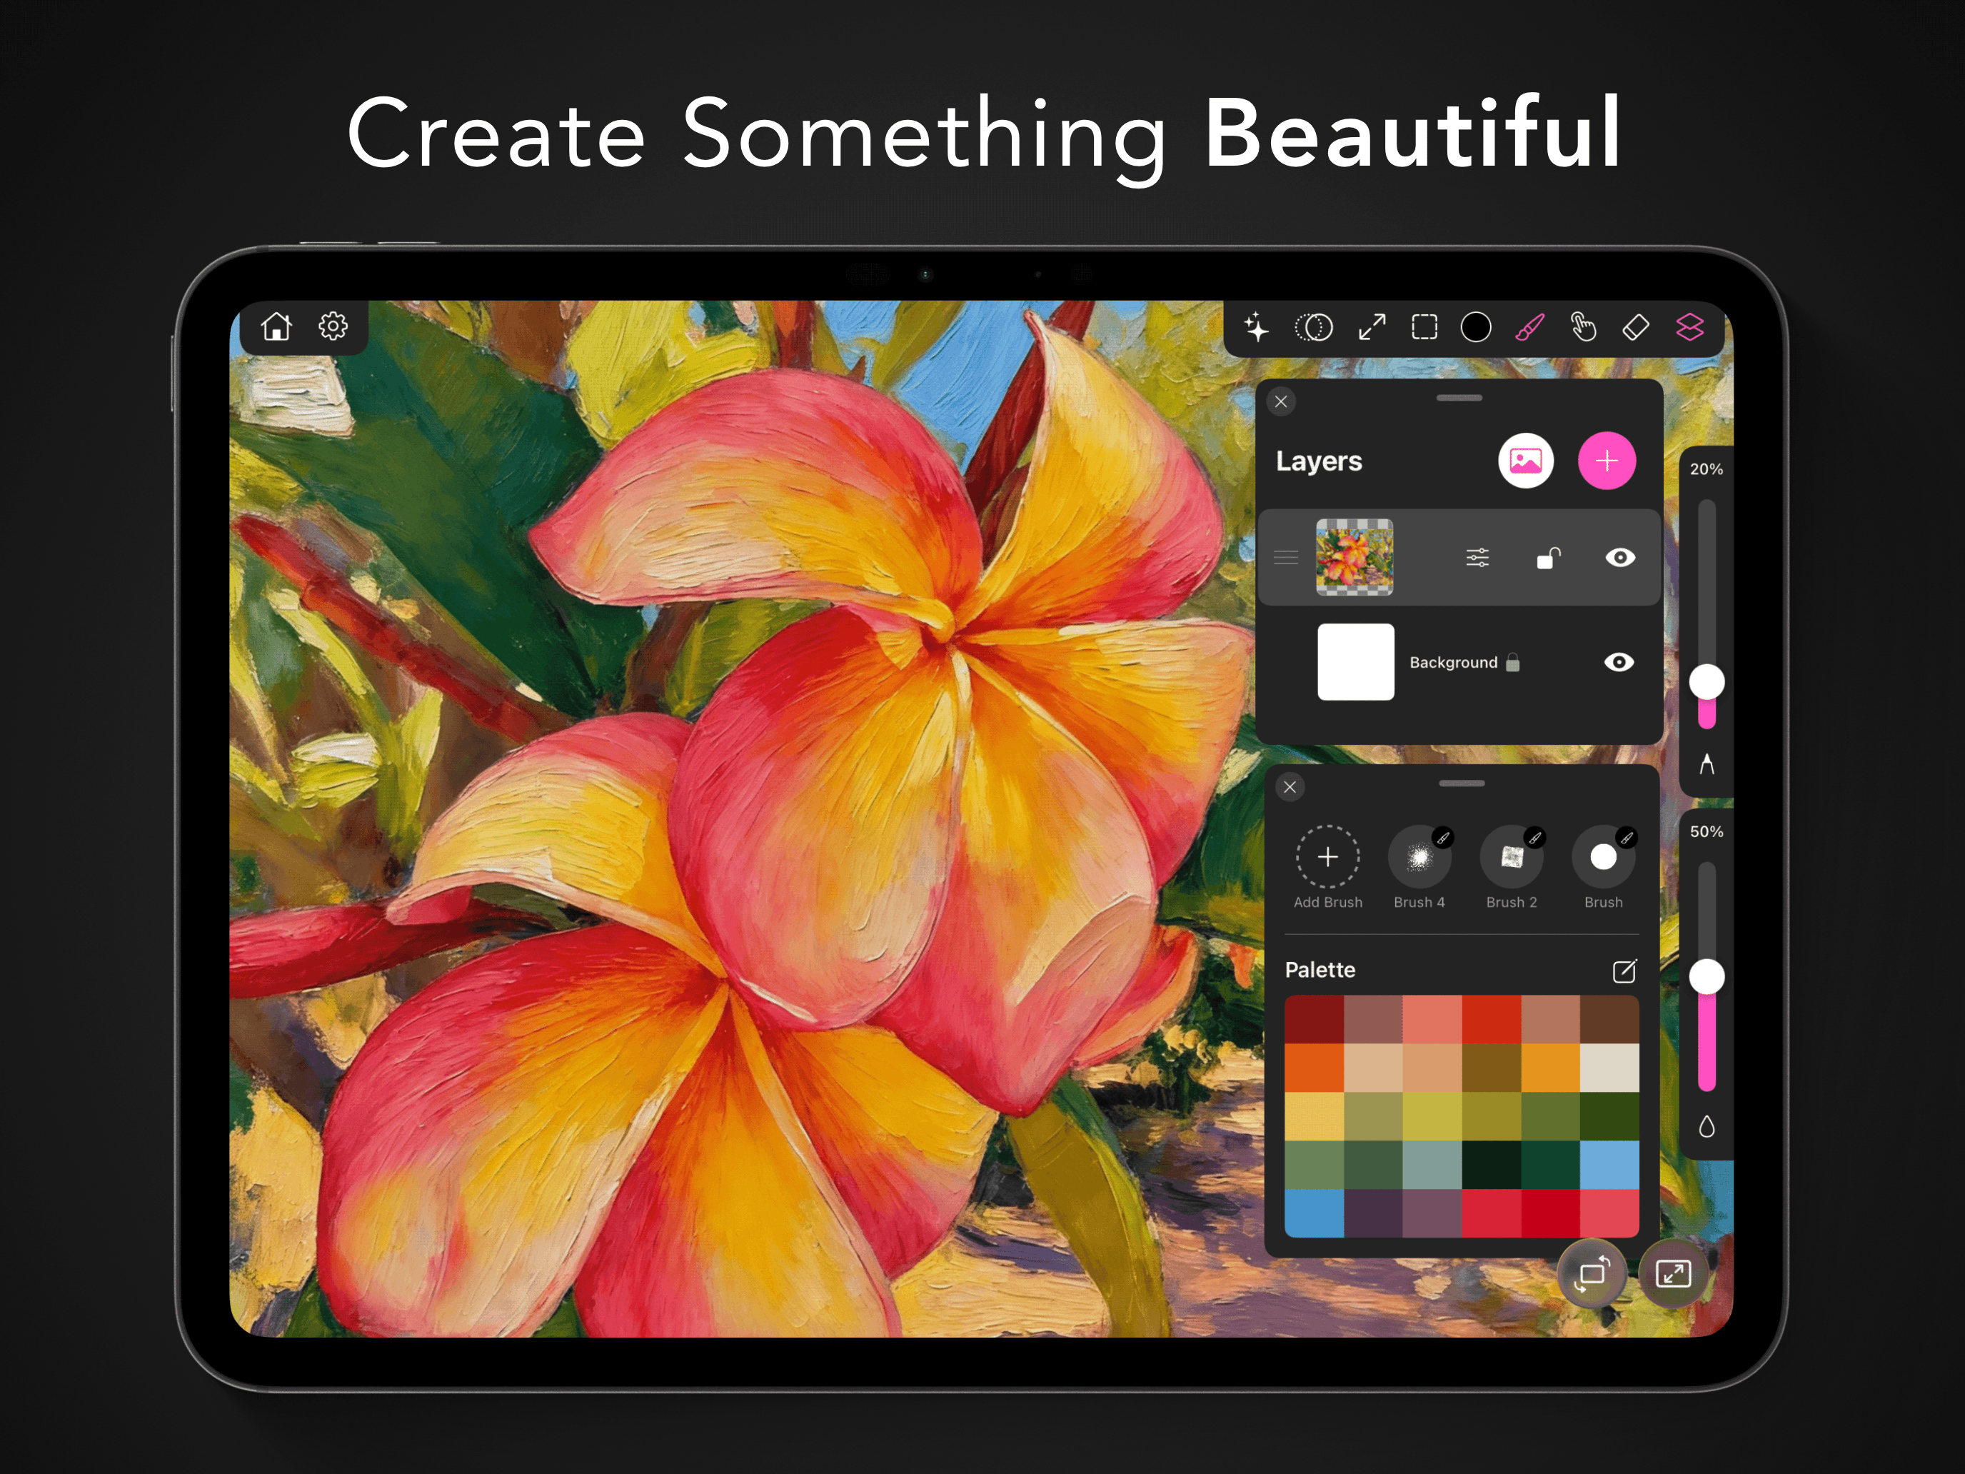Viewport: 1965px width, 1474px height.
Task: Open the selection marquee tool
Action: (x=1424, y=329)
